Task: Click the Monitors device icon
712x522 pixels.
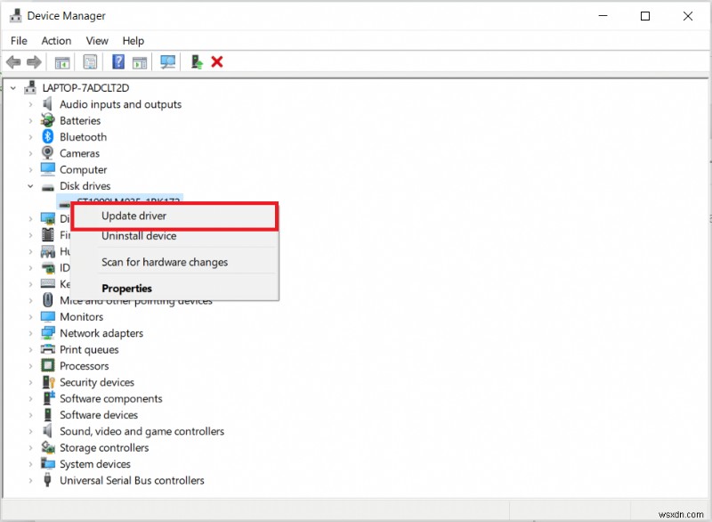Action: click(x=46, y=316)
